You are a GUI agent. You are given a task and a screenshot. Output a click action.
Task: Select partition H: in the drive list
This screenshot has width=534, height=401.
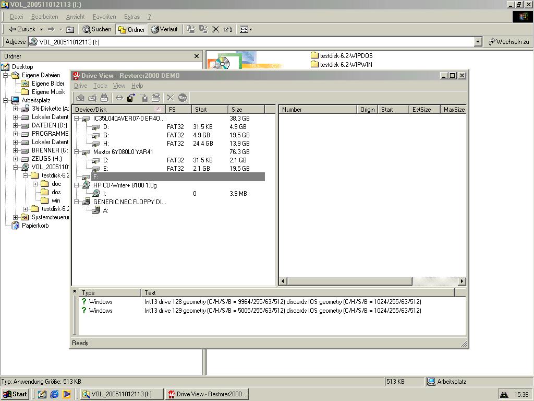coord(106,144)
